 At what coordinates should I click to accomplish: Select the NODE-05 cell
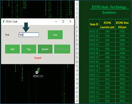click(94, 49)
